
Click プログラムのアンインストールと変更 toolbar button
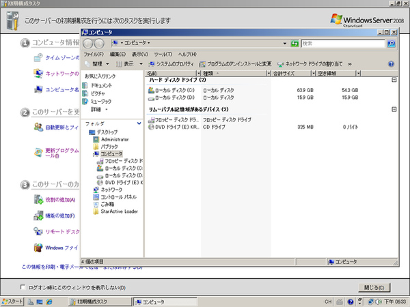pos(235,64)
